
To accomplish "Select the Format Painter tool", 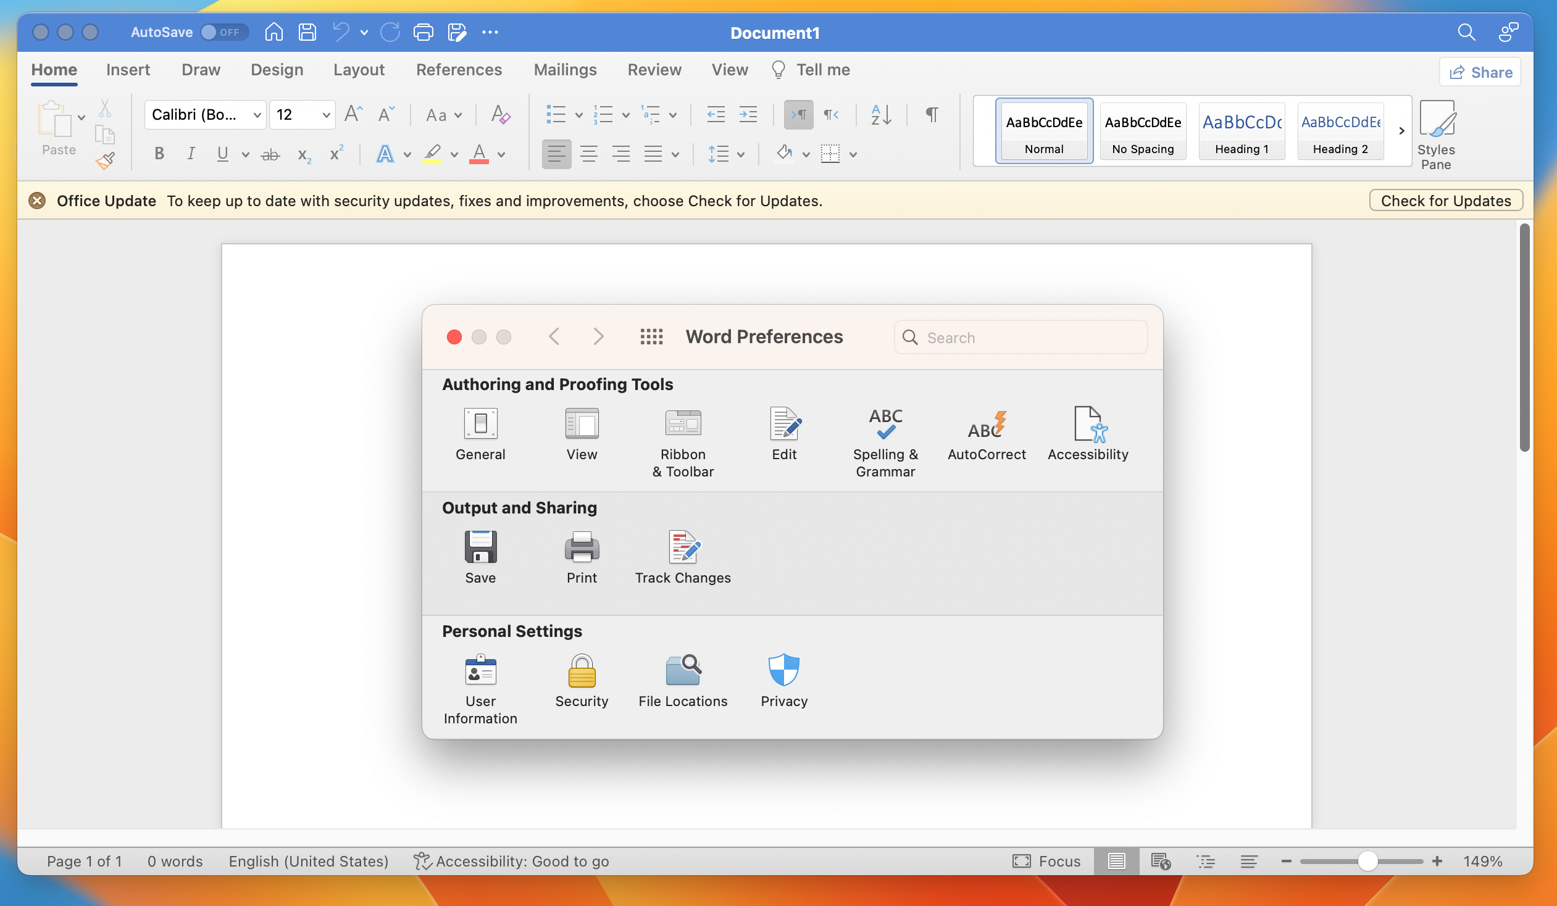I will point(105,160).
